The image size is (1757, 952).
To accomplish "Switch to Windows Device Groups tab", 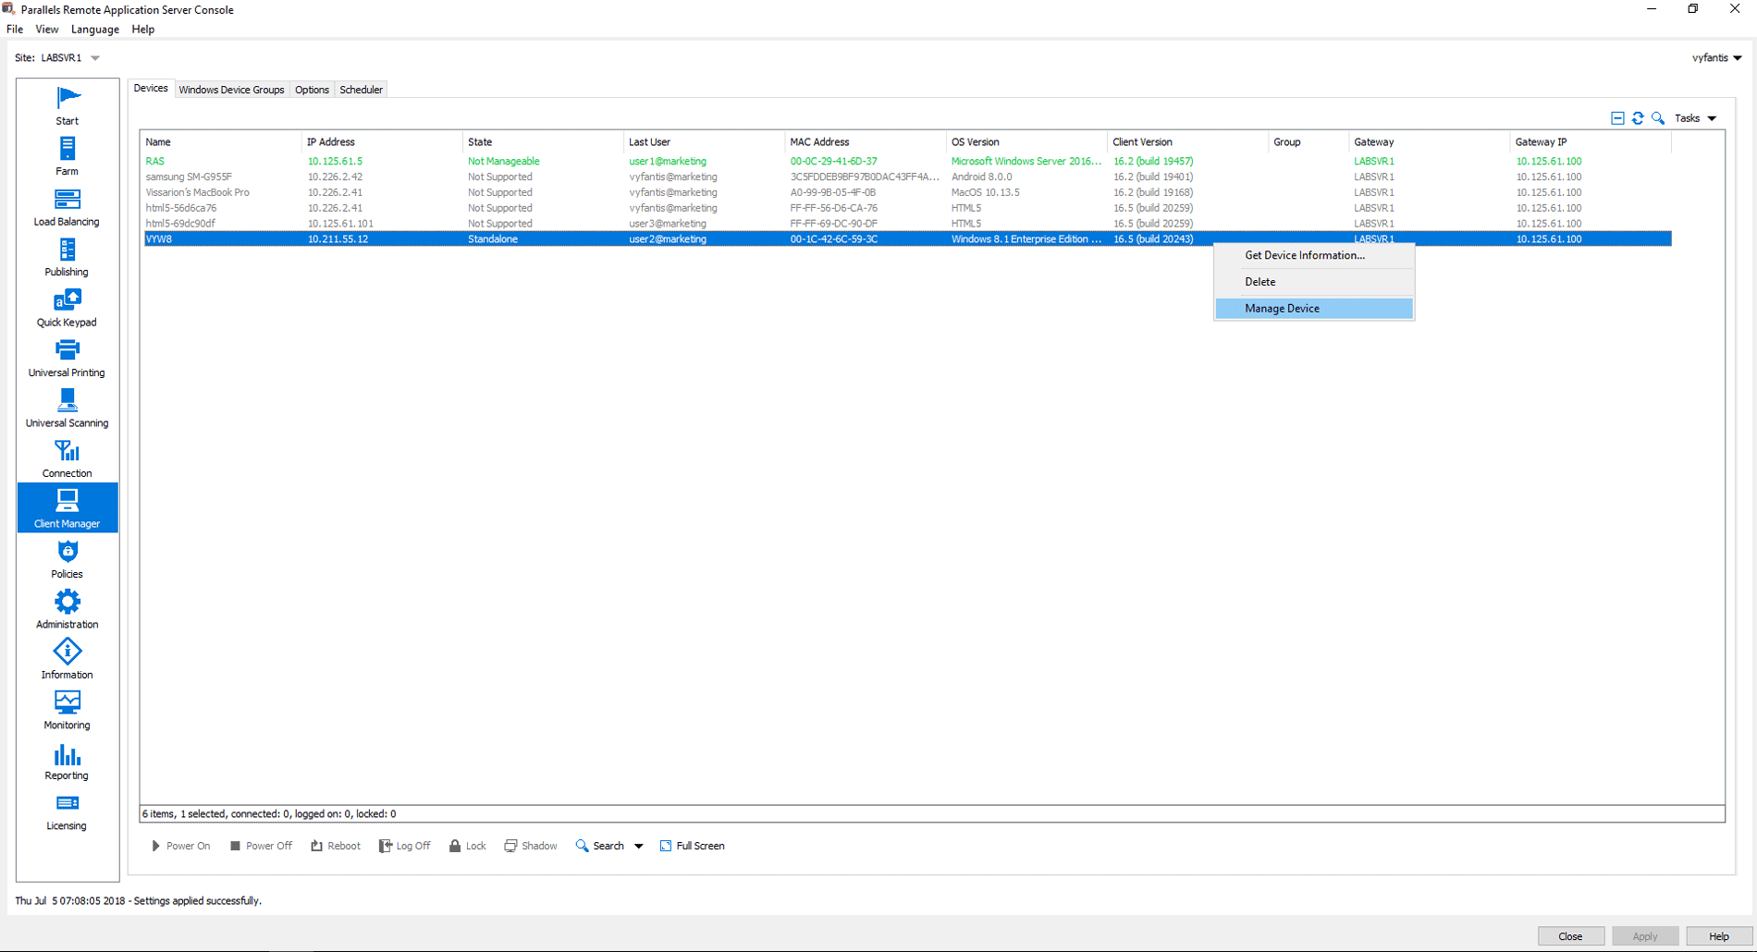I will click(231, 90).
